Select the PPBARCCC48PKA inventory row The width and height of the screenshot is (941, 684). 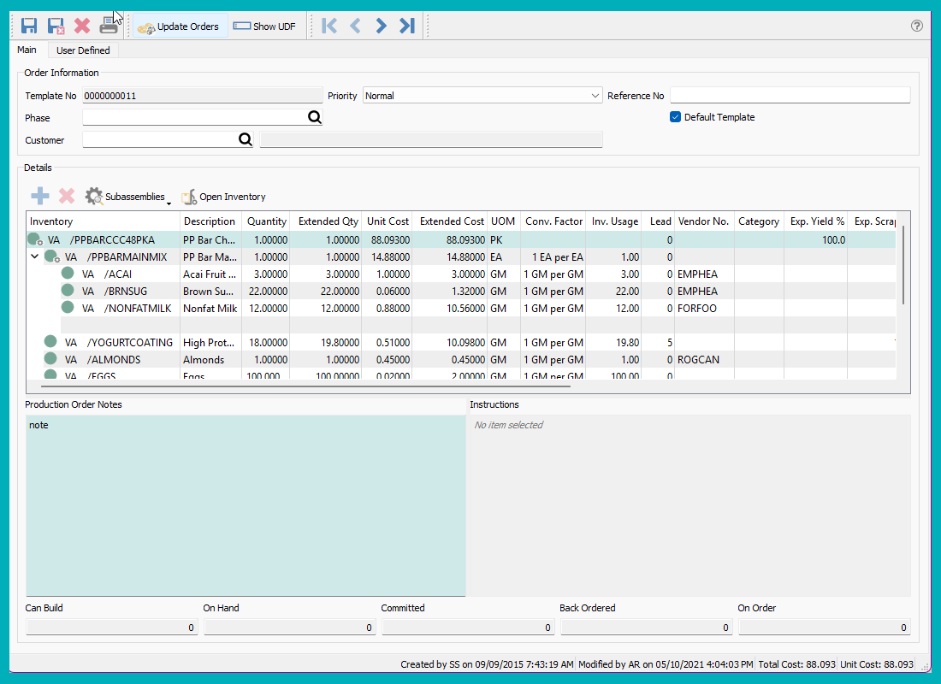[x=461, y=240]
